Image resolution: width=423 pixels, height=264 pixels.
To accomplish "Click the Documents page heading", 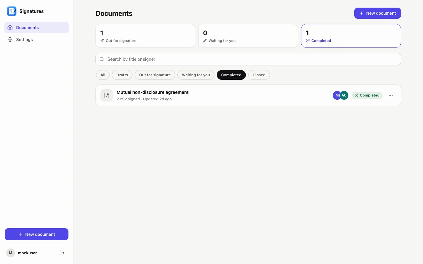I will pyautogui.click(x=114, y=13).
